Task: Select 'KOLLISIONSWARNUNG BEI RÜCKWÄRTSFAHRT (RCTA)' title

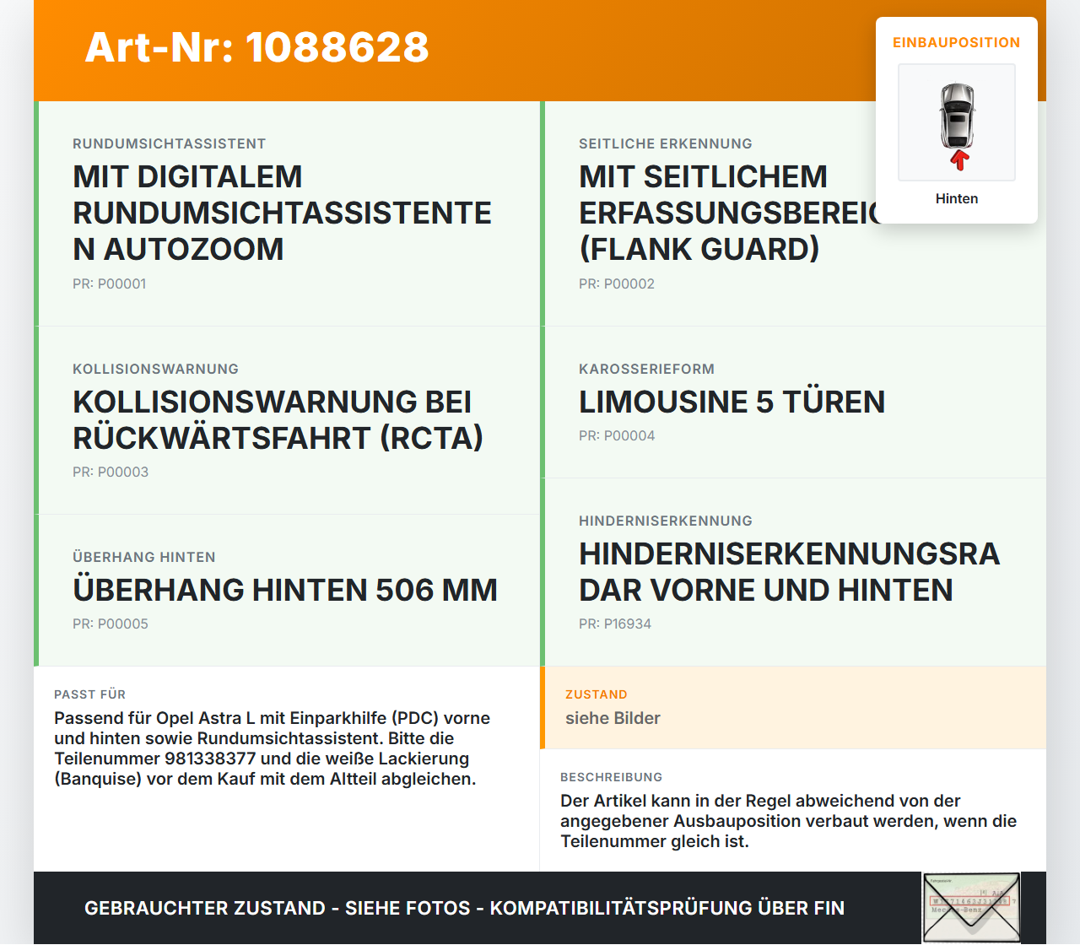Action: (x=278, y=419)
